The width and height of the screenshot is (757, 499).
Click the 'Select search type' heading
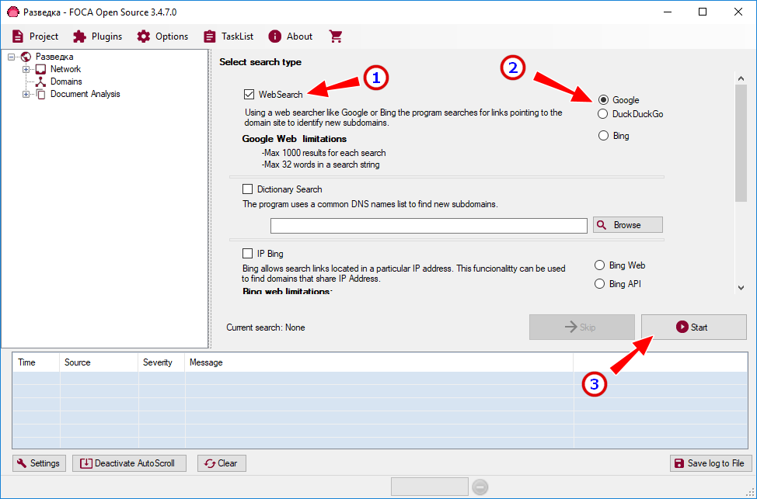[260, 62]
